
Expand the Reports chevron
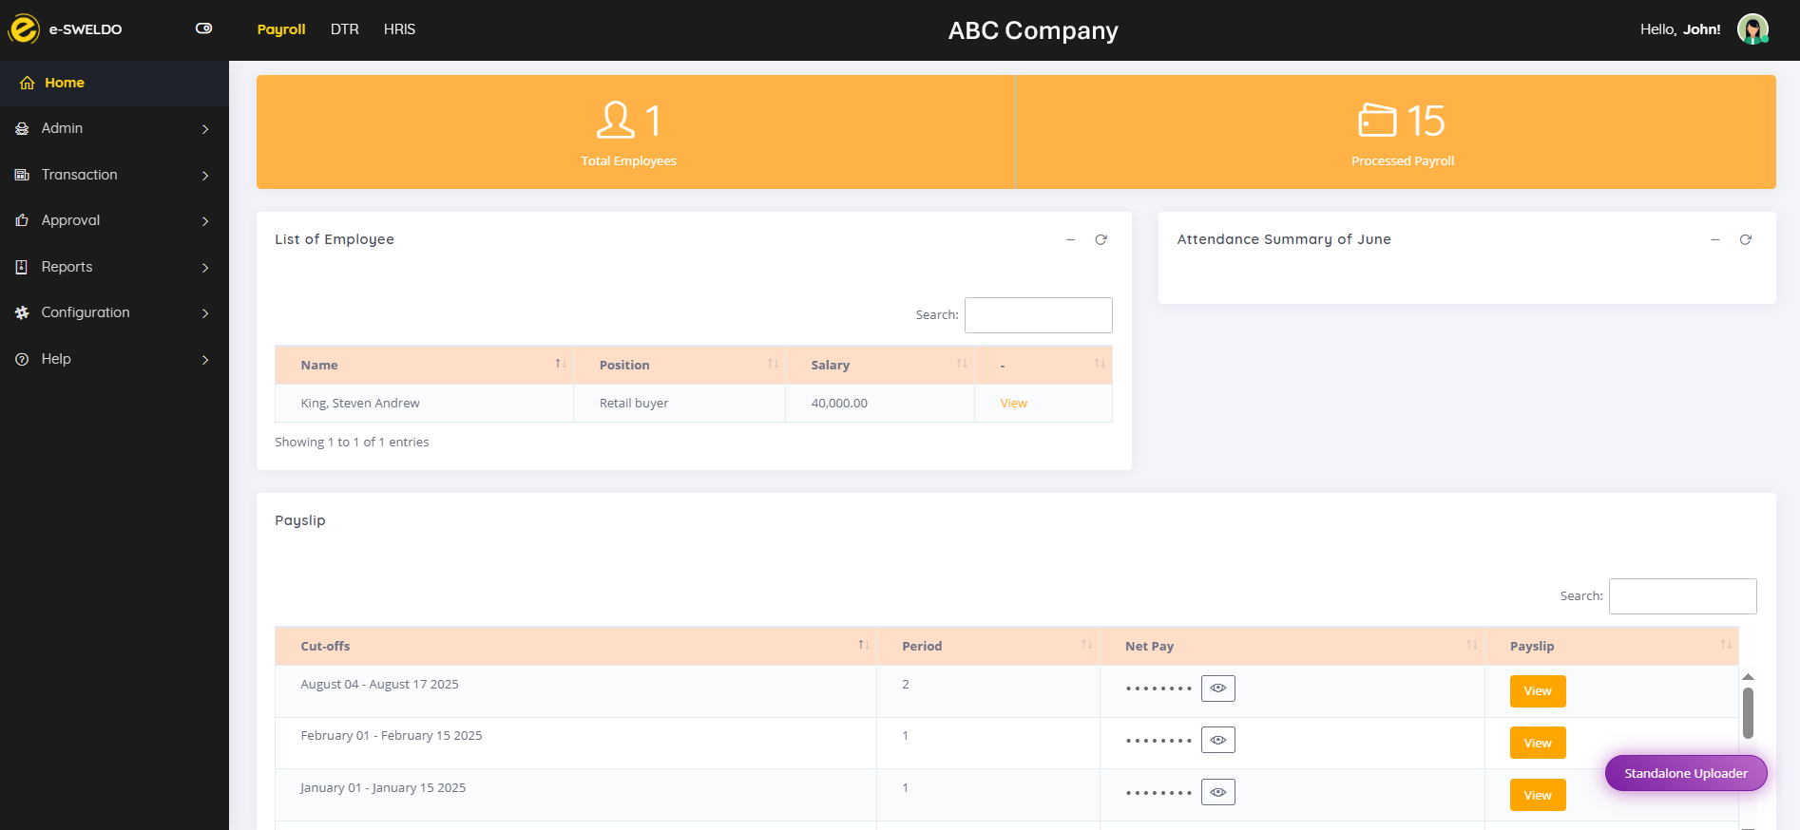205,268
